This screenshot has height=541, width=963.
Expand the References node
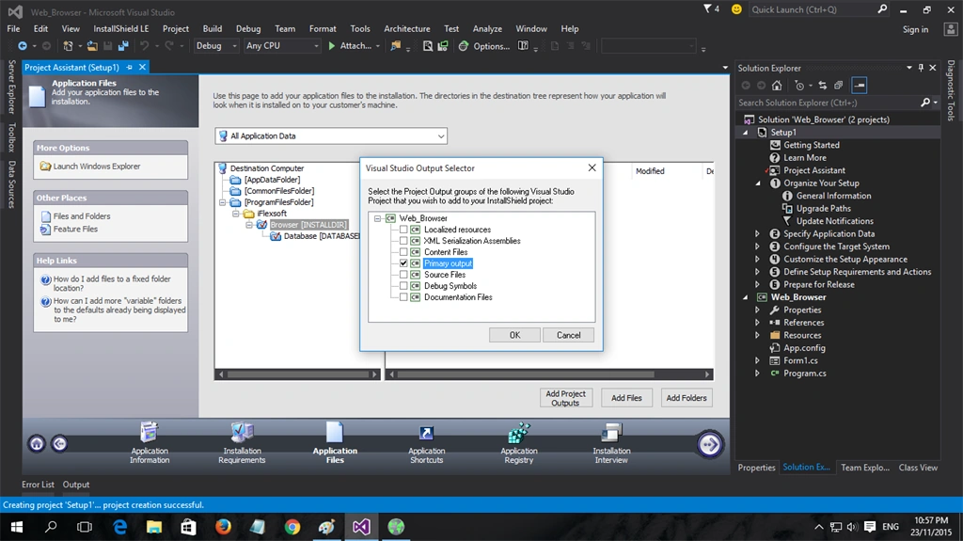point(757,322)
